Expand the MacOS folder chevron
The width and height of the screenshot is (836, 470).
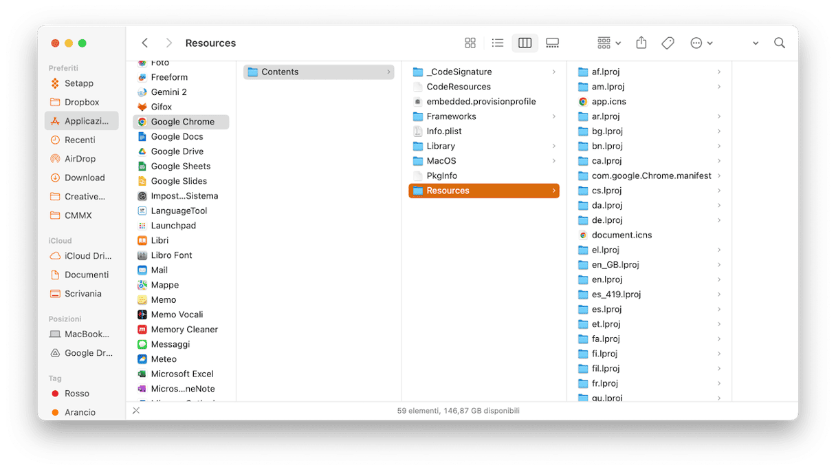(553, 161)
